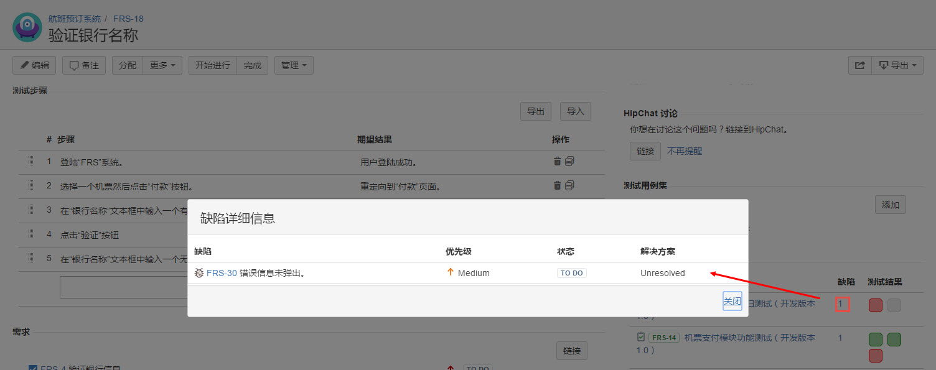
Task: Click the defect summary 错误信息未弹出。
Action: pos(272,273)
